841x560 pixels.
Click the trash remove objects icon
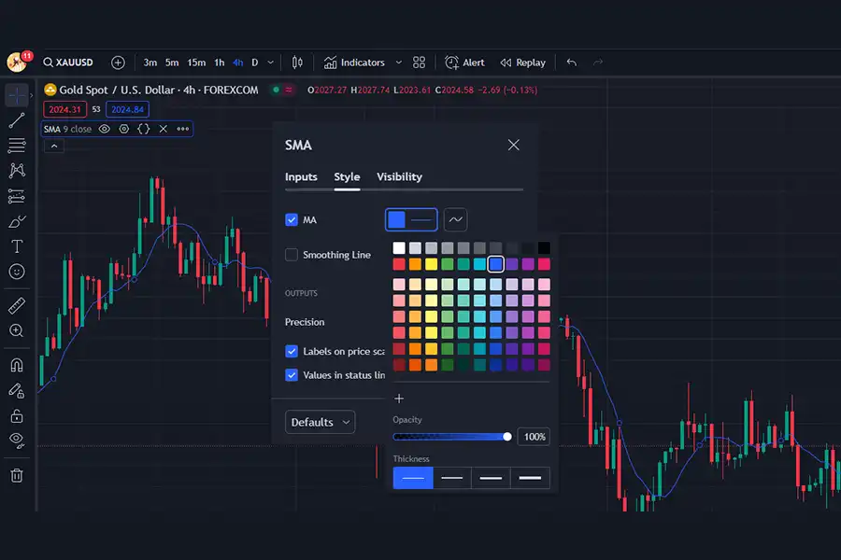coord(17,475)
